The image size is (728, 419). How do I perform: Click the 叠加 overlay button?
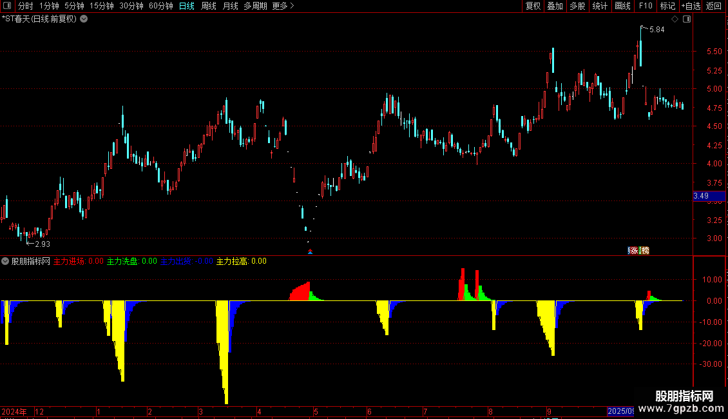click(x=555, y=6)
